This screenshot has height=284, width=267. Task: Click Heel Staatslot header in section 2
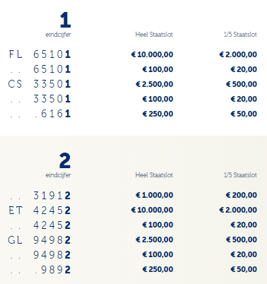coord(154,175)
